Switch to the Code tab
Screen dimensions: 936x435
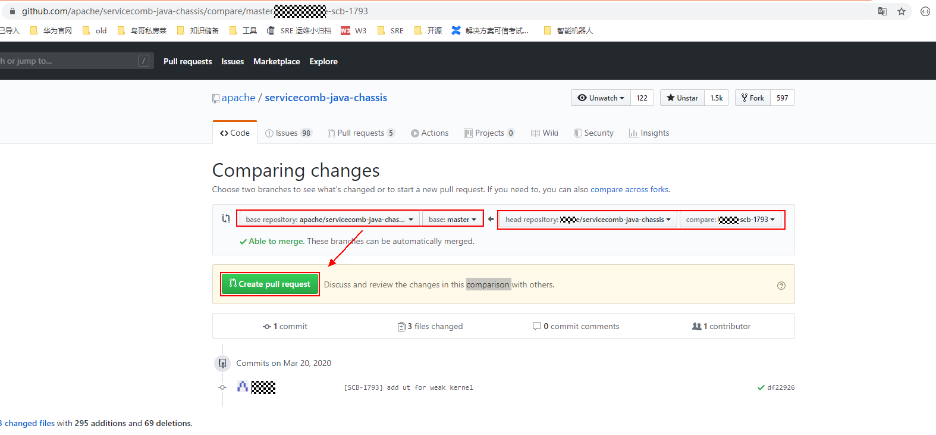235,133
